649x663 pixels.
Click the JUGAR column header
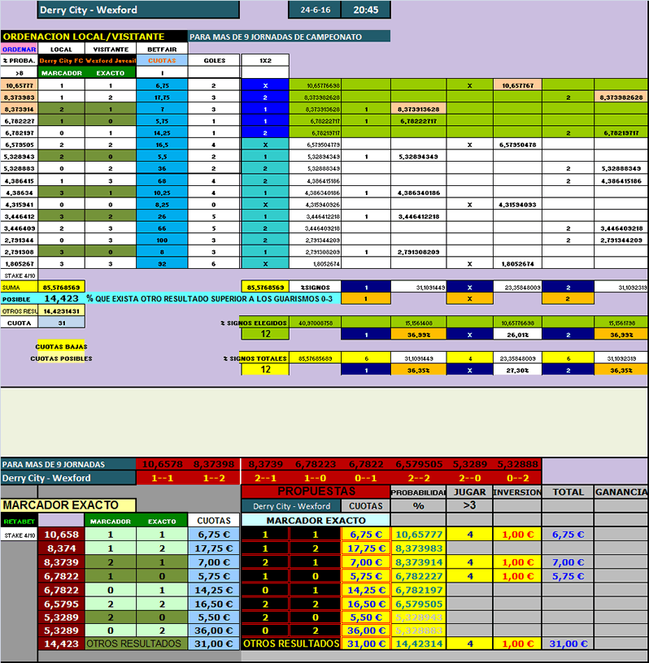pos(469,492)
